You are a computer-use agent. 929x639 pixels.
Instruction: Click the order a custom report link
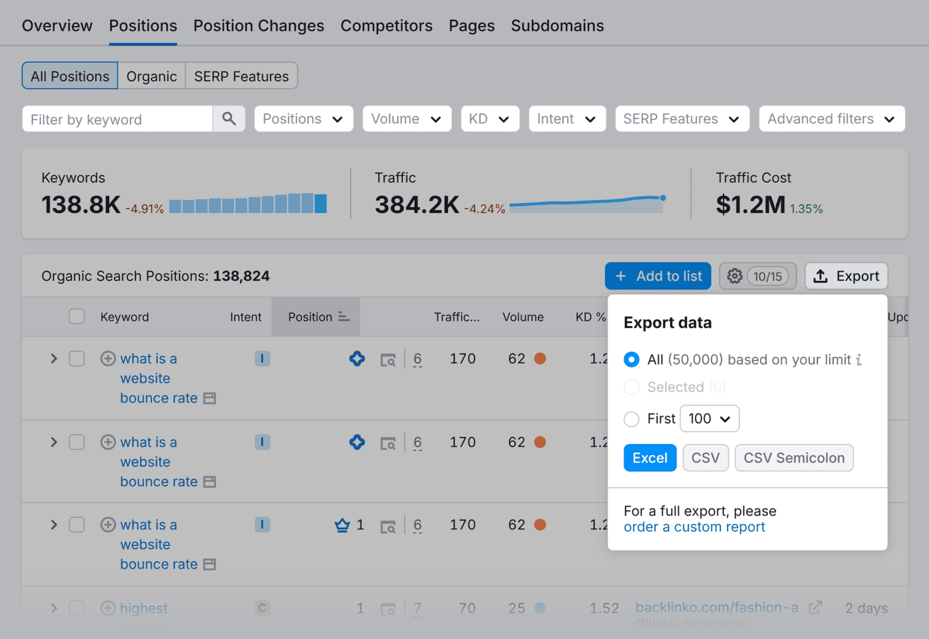[694, 526]
